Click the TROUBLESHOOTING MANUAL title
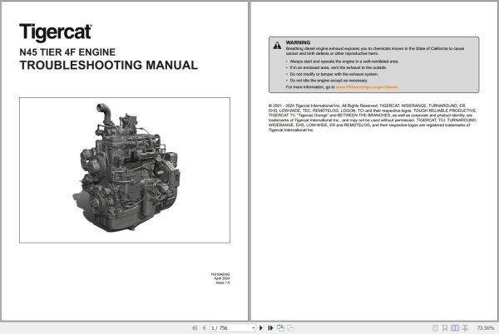Viewport: 499px width, 334px height. 108,65
